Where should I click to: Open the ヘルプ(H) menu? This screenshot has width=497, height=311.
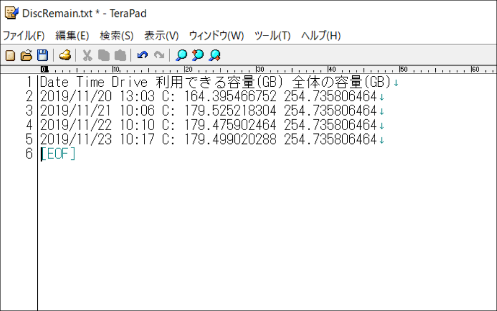[321, 35]
